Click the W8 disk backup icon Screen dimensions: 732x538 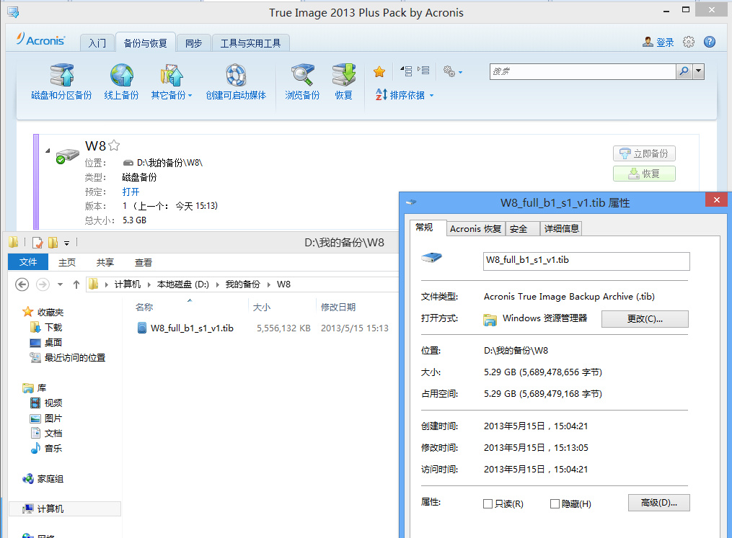click(67, 156)
